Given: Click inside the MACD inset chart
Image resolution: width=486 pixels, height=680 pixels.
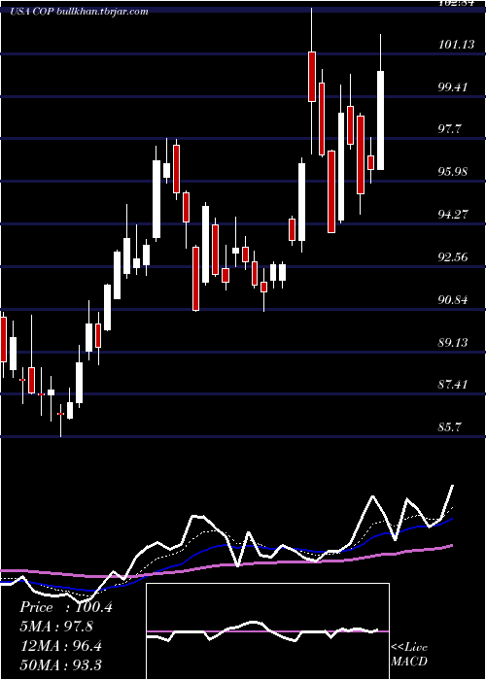Looking at the screenshot, I should 267,631.
